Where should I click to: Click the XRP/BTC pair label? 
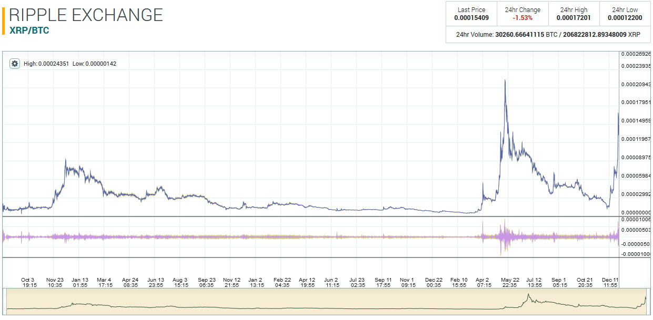29,30
